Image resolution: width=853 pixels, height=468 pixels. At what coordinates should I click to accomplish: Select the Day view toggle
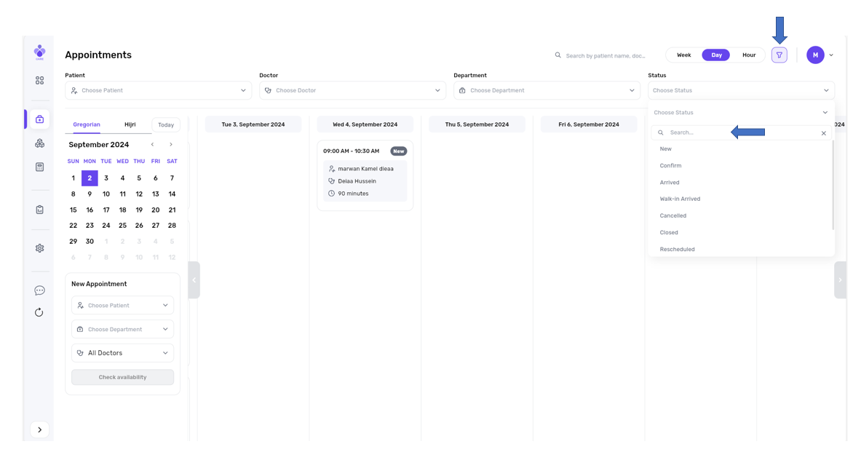click(716, 55)
